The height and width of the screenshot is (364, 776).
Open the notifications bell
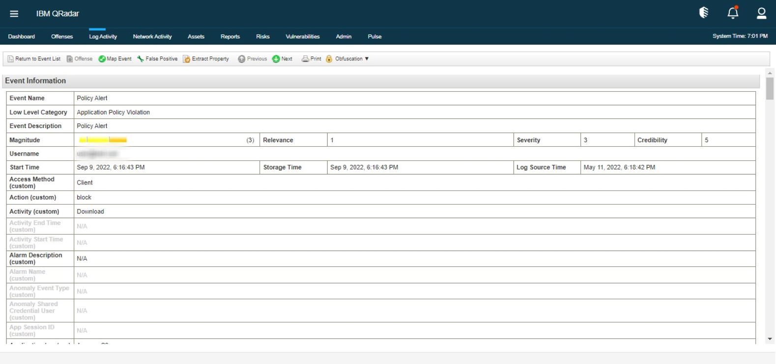[733, 13]
